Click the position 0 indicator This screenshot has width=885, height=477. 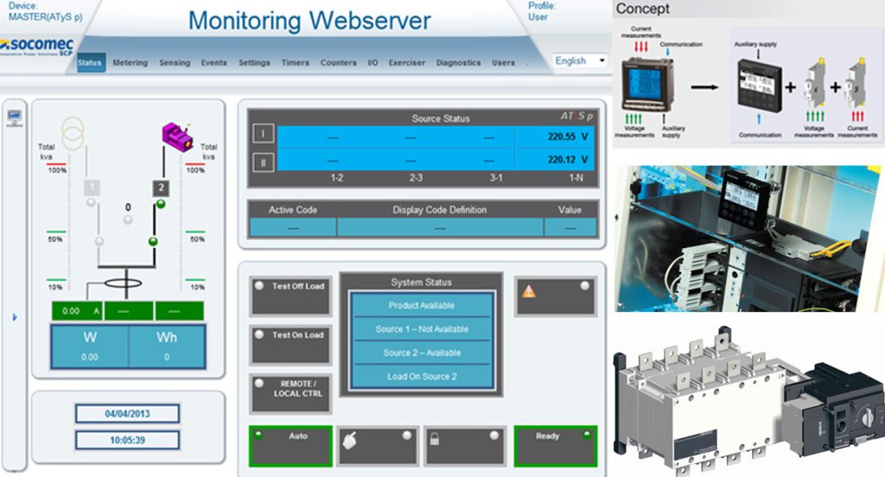coord(128,219)
